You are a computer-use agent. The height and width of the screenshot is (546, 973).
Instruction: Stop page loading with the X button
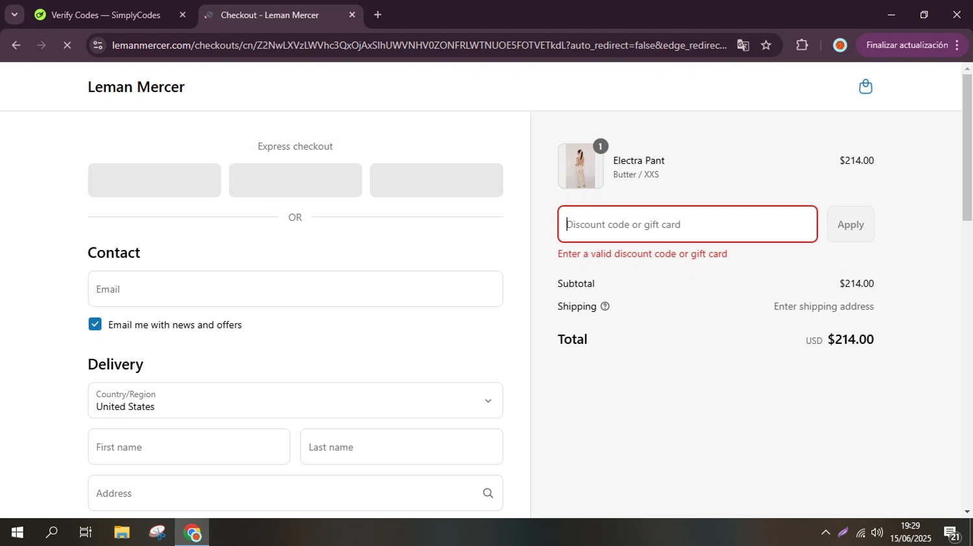[67, 45]
